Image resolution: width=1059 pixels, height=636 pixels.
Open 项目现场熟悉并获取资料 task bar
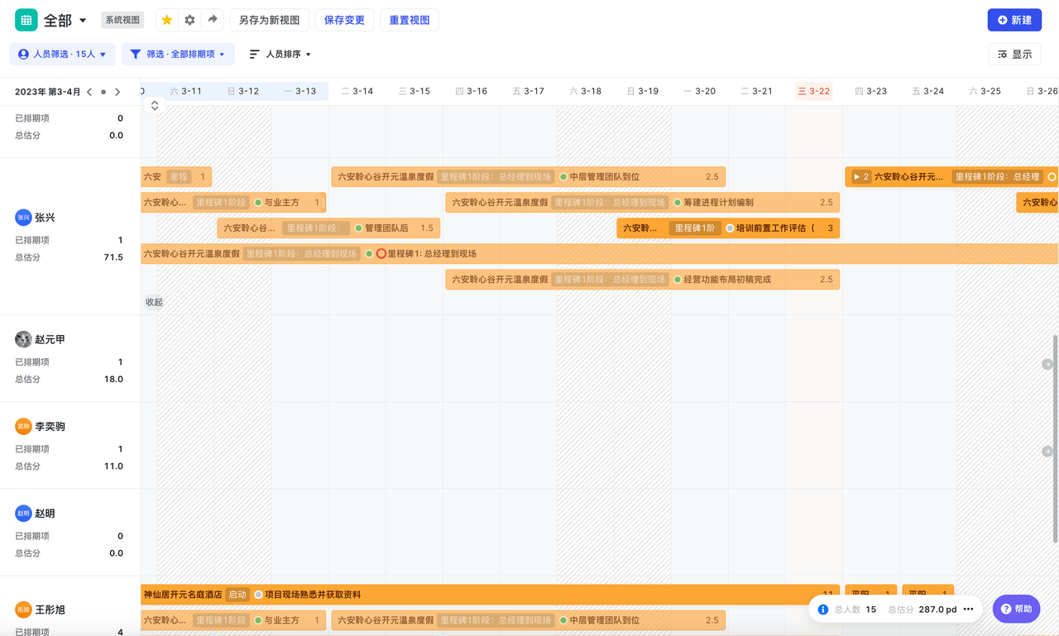coord(491,595)
